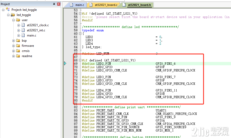Select main.c in the project tree
Image resolution: width=231 pixels, height=138 pixels.
31,35
